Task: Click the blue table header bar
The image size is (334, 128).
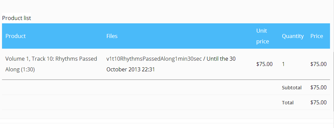Action: (x=166, y=36)
